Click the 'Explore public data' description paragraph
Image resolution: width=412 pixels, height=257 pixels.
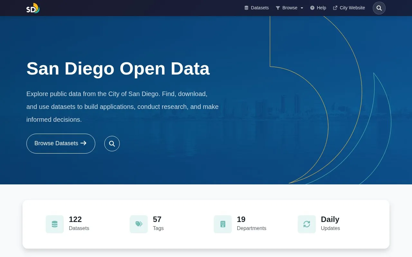pos(123,107)
